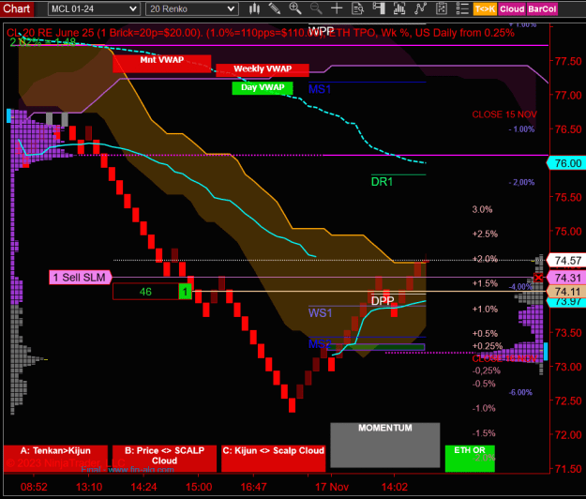Click the zoom out magnifier
The width and height of the screenshot is (586, 499).
click(x=316, y=8)
